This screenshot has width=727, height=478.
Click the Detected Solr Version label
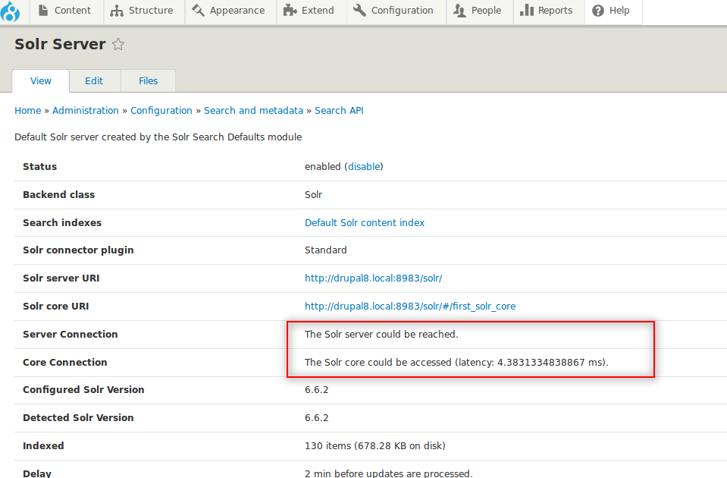(78, 417)
